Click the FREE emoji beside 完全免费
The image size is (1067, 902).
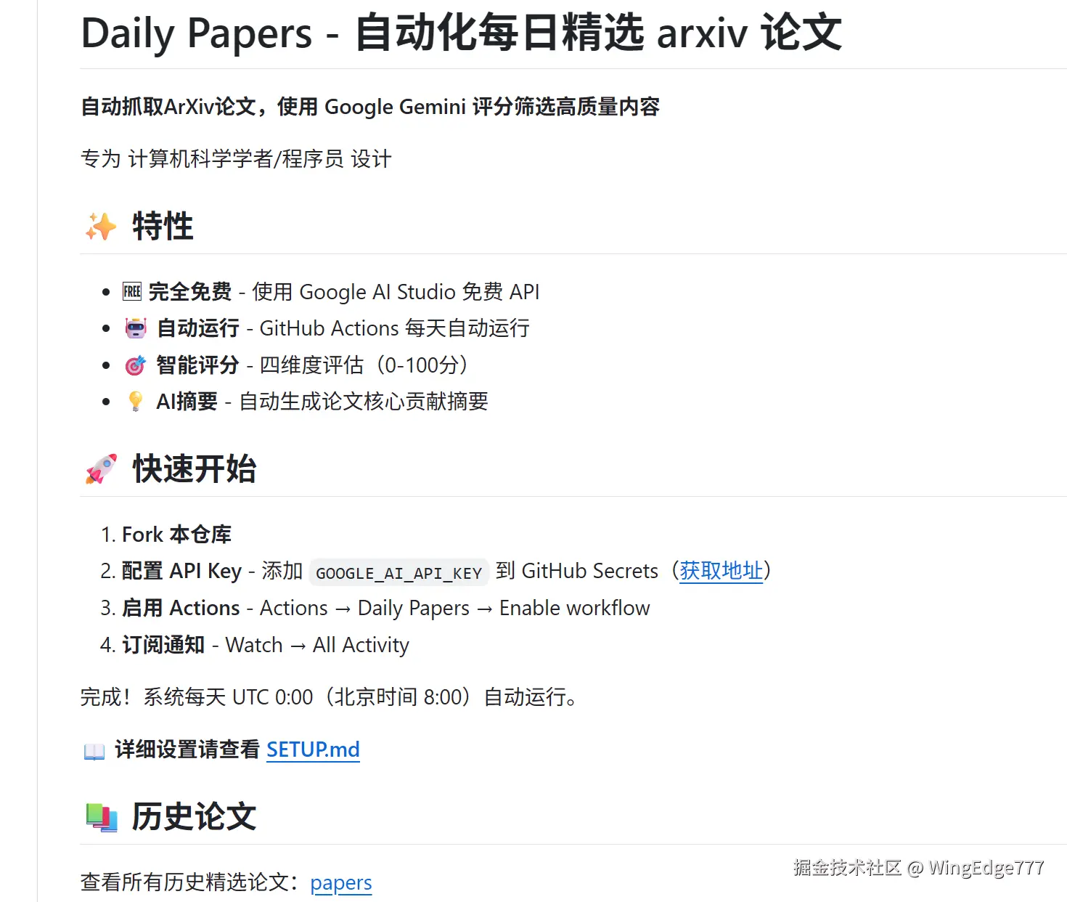(x=132, y=292)
